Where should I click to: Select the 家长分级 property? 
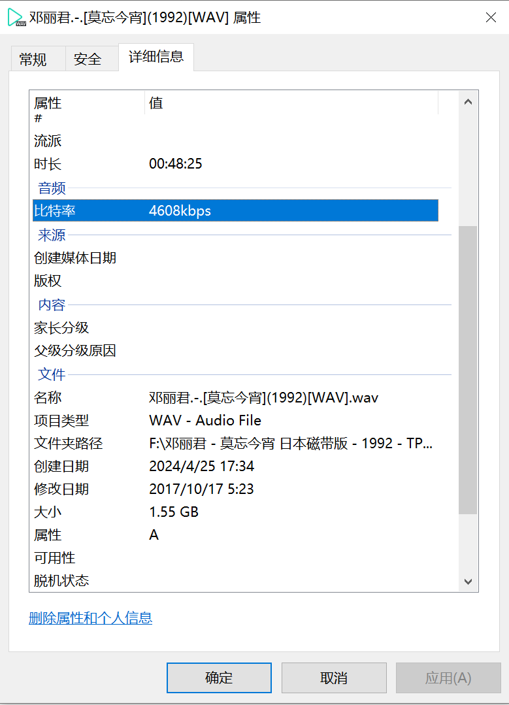pos(235,327)
